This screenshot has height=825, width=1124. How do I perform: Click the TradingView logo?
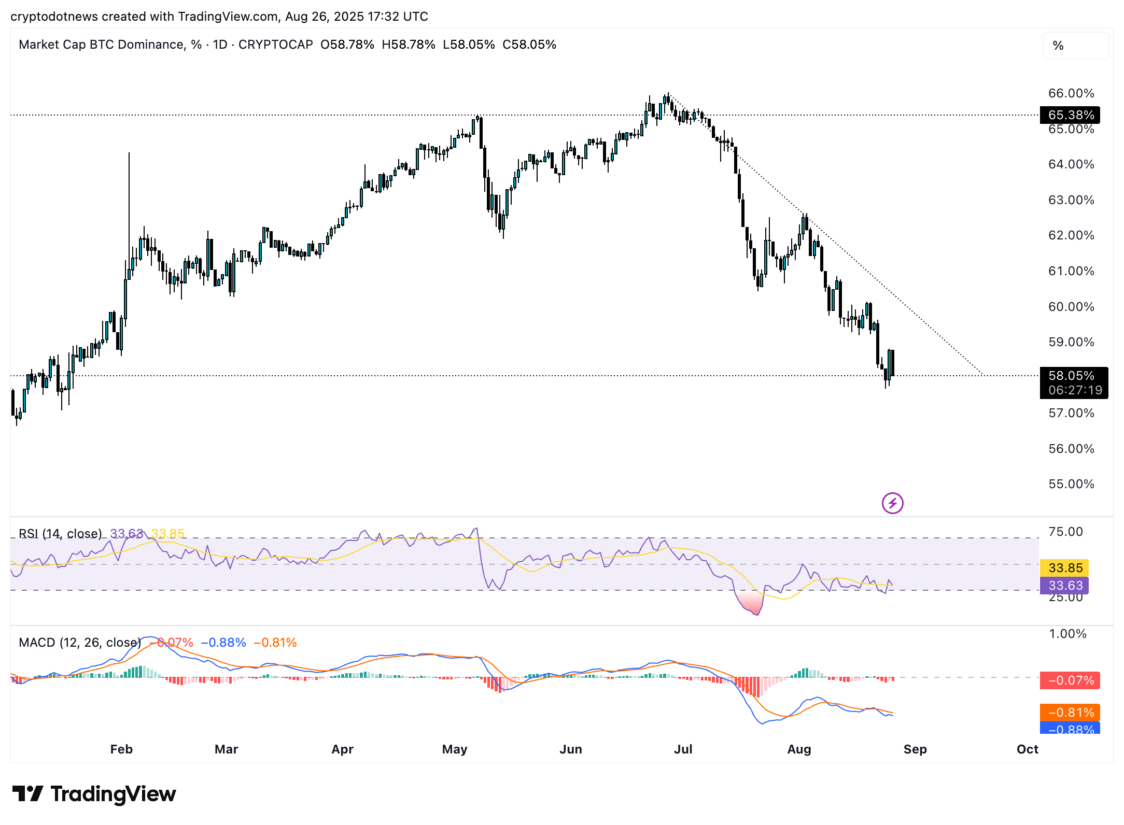pyautogui.click(x=94, y=794)
